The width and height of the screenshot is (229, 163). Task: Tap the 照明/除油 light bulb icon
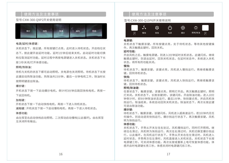[x=196, y=27]
